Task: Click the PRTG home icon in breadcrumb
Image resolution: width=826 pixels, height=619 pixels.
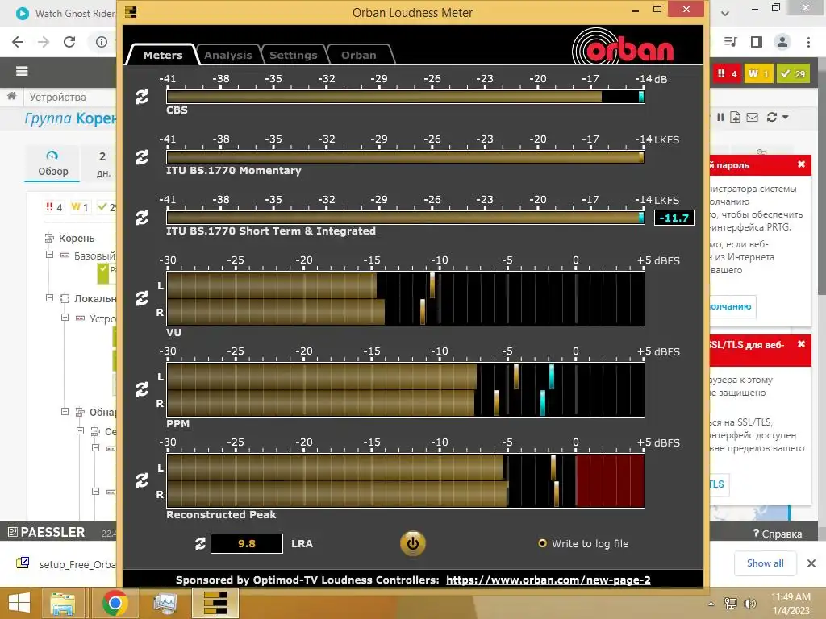Action: tap(11, 96)
